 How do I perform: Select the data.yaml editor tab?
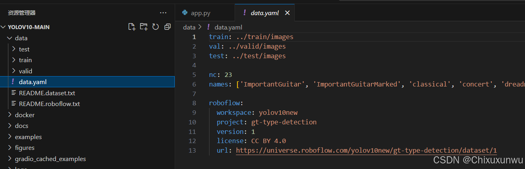pyautogui.click(x=264, y=13)
